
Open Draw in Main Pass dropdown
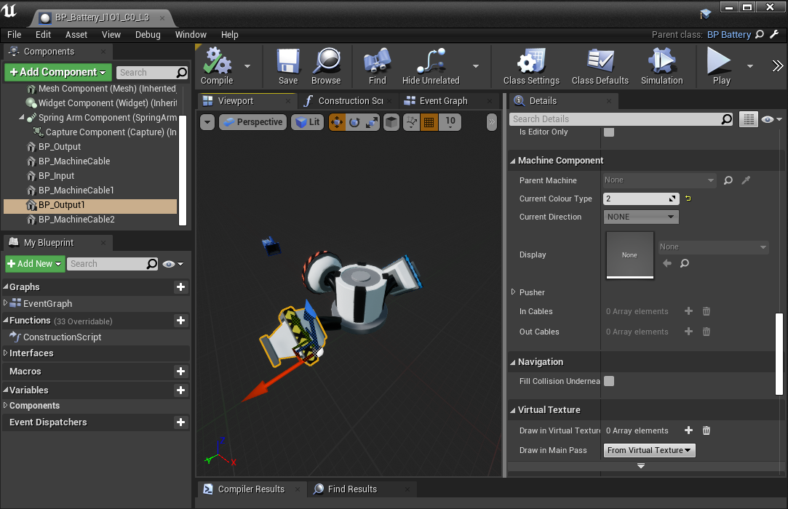click(649, 450)
